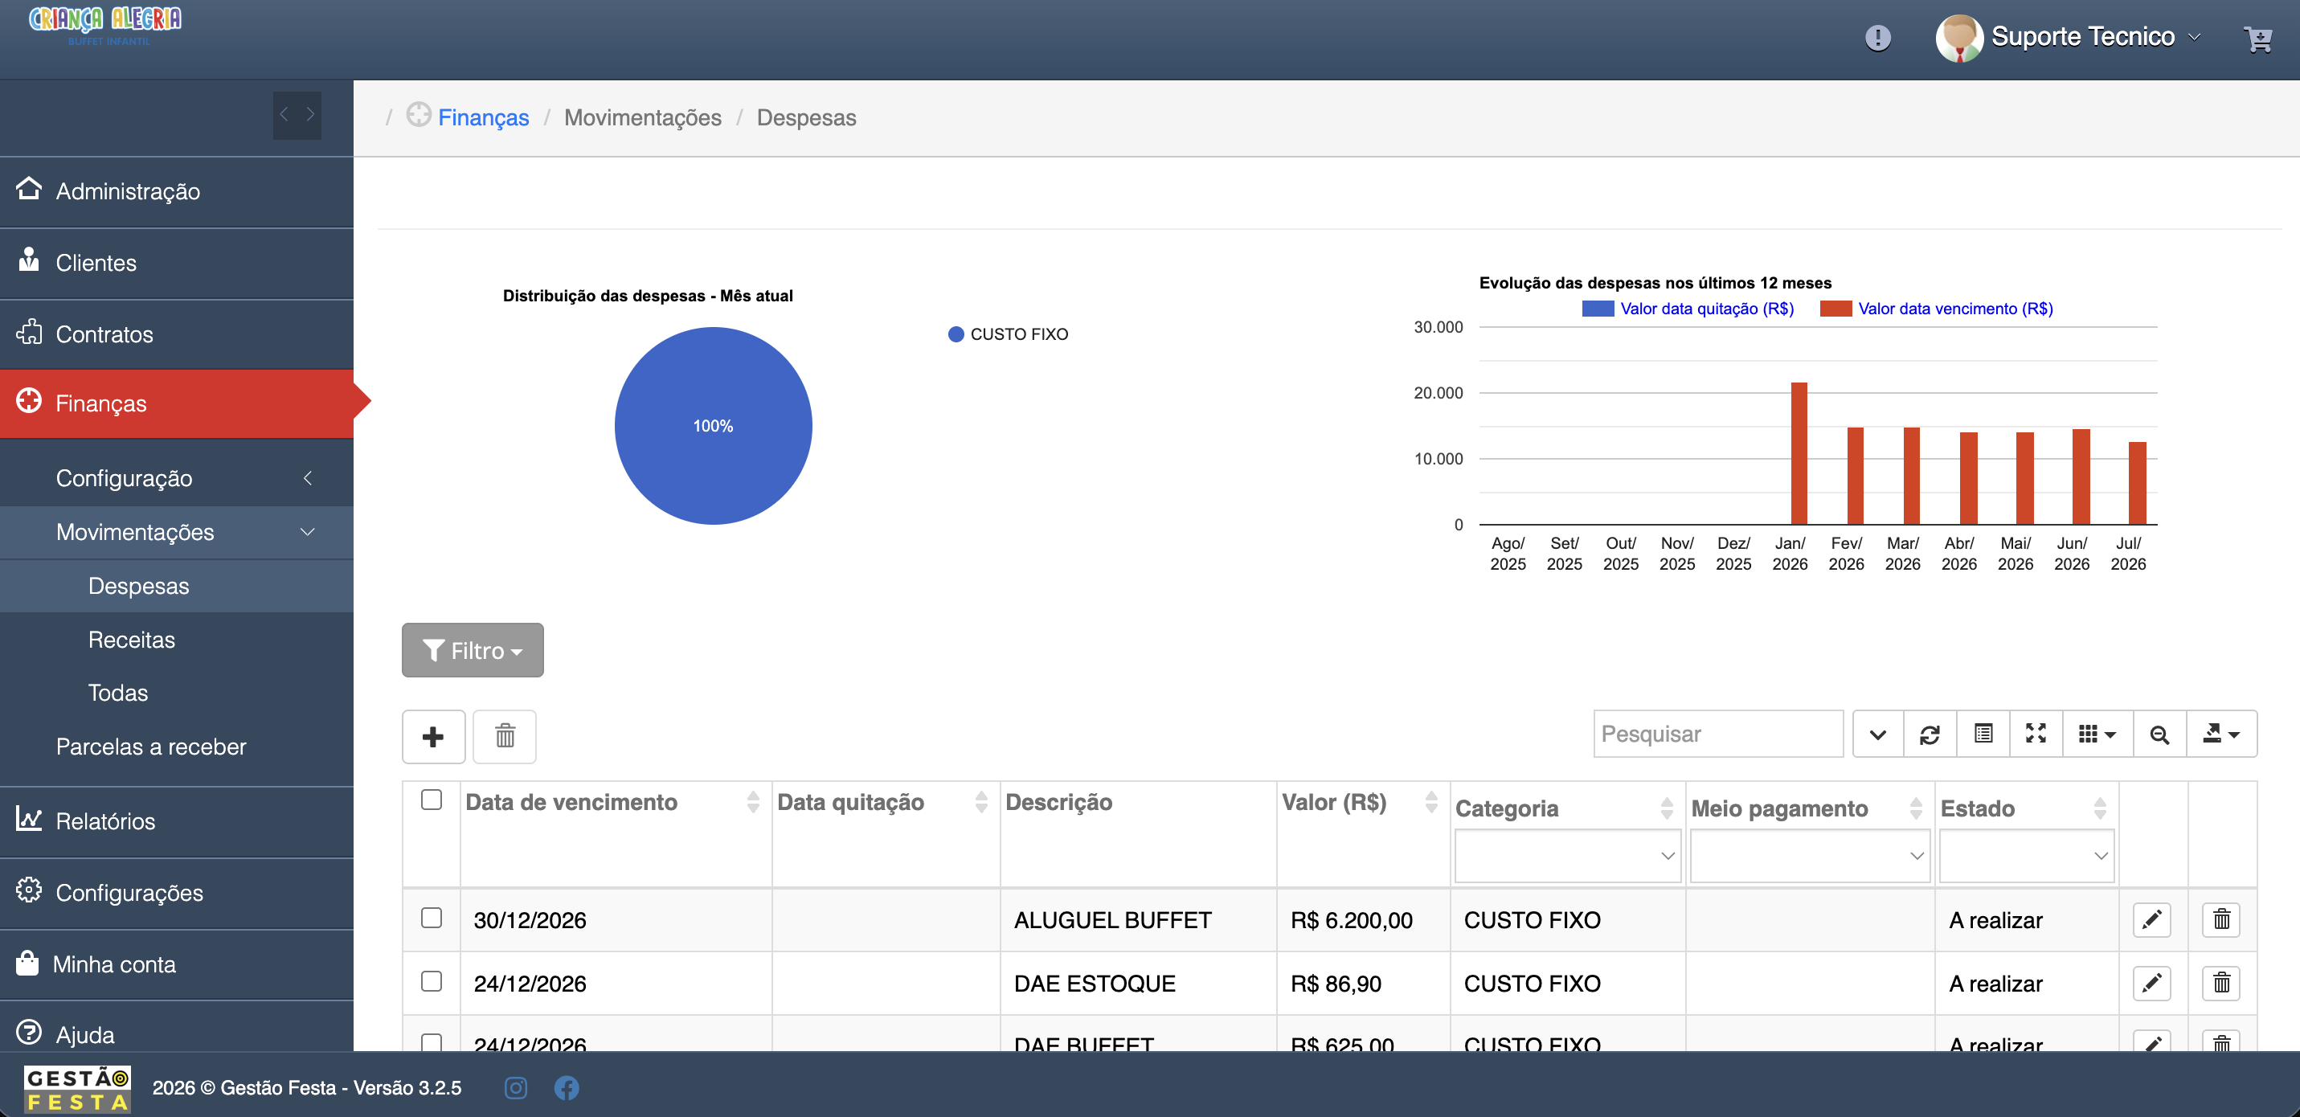Click the 100% pie chart slice
The image size is (2300, 1117).
click(x=714, y=426)
